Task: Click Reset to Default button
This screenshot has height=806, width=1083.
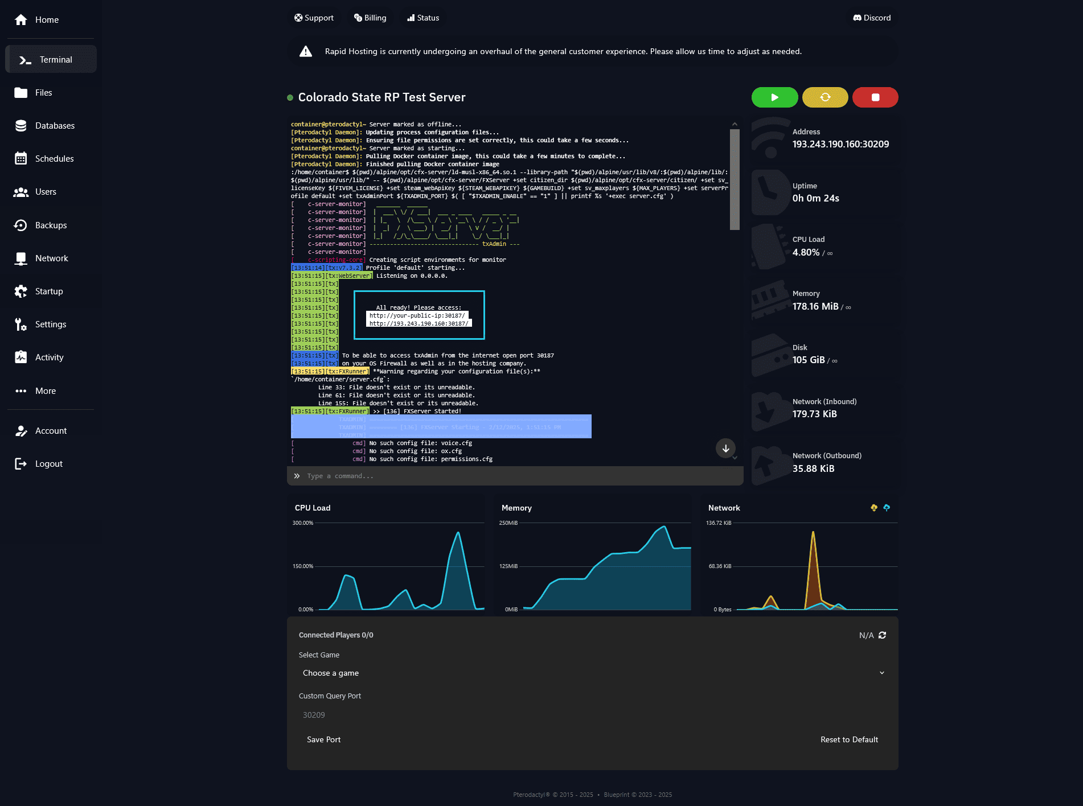Action: 849,739
